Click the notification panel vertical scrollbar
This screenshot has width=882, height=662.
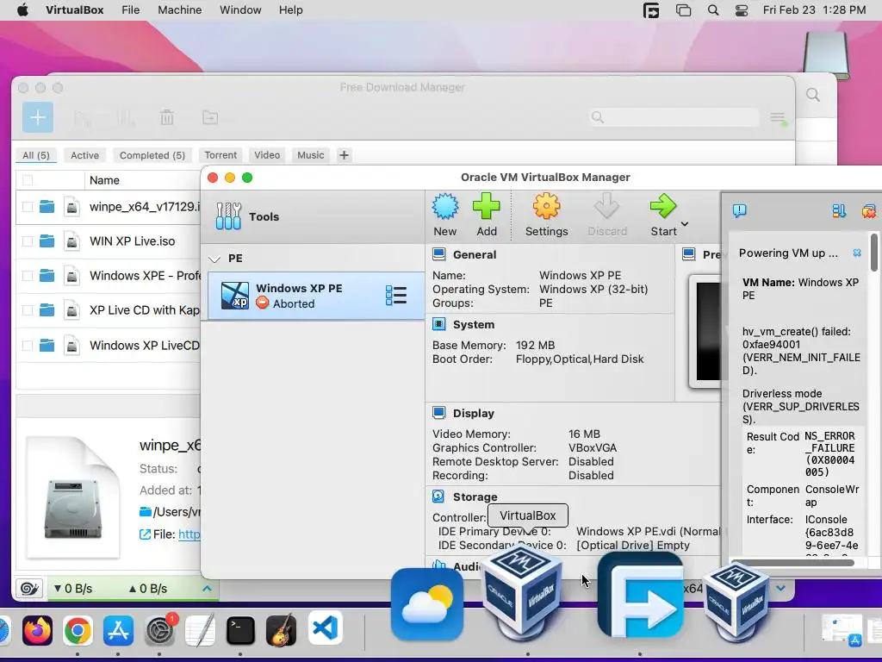click(x=874, y=252)
